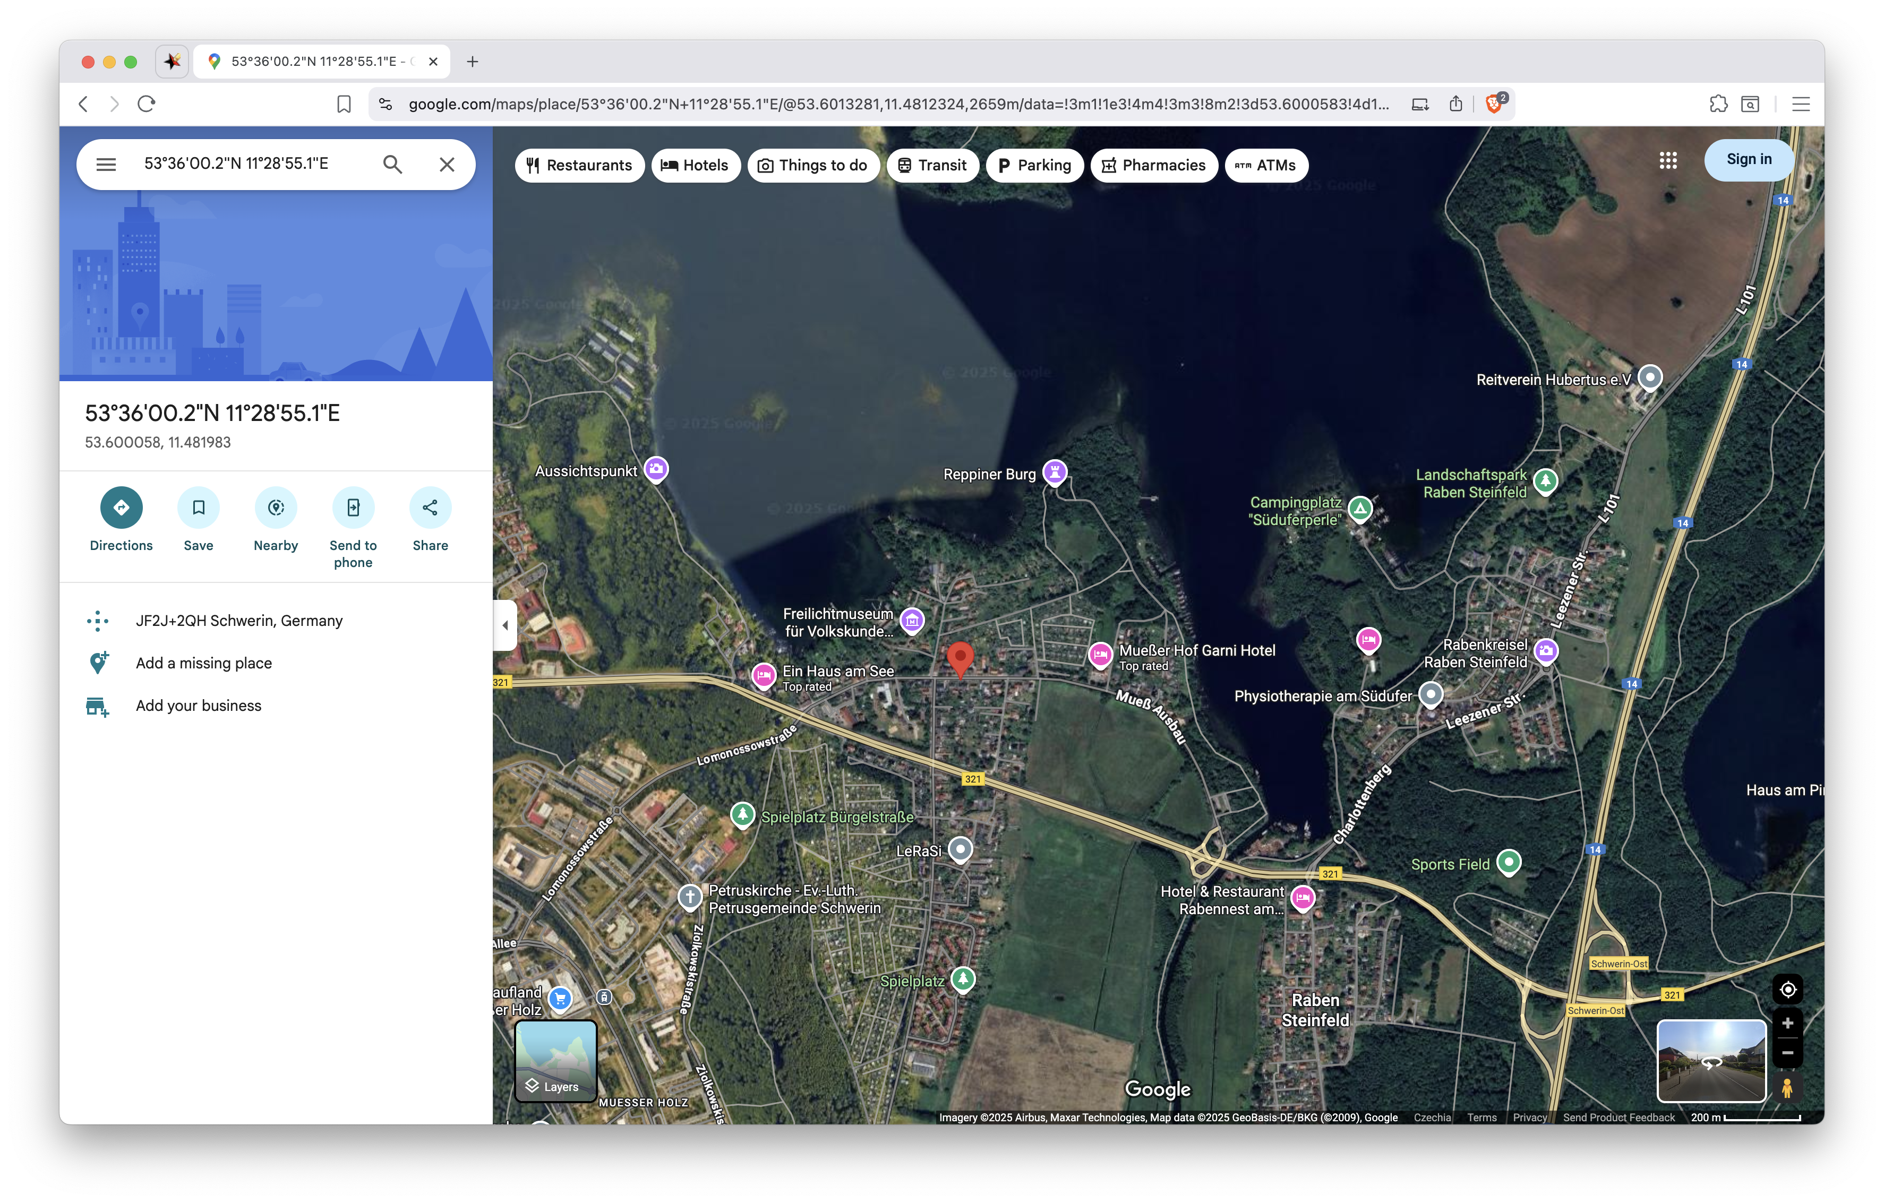
Task: Center map on your location
Action: point(1787,990)
